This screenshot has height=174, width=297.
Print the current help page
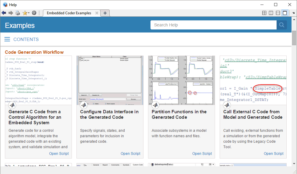18,13
